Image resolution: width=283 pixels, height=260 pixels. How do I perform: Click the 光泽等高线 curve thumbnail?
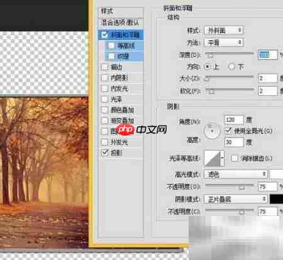tap(213, 158)
